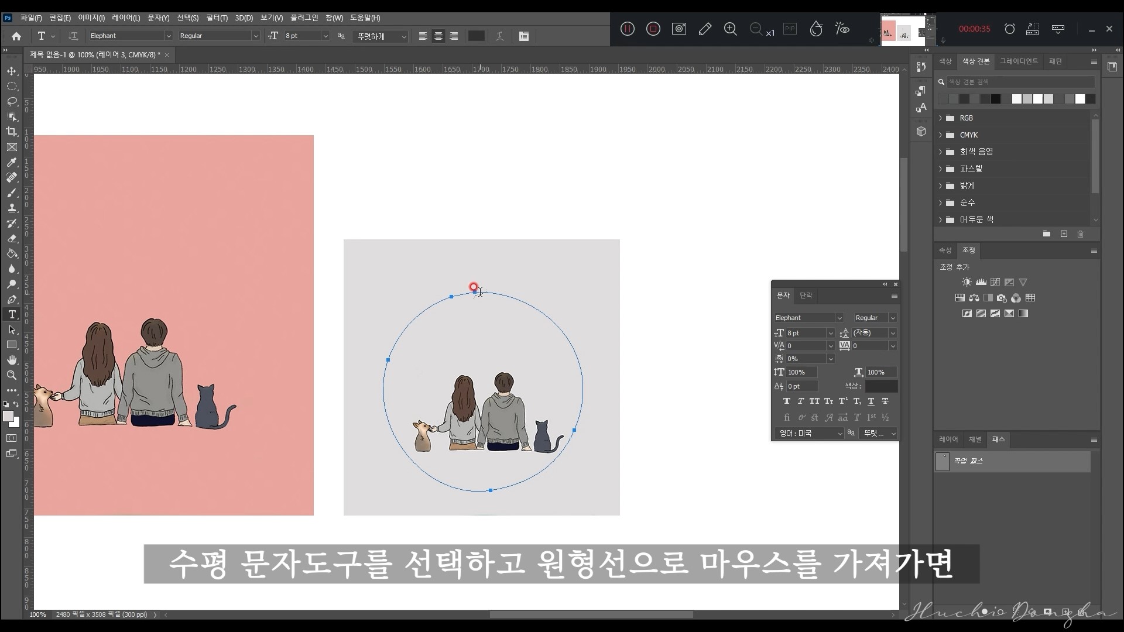Select the black color swatch
1124x632 pixels.
[x=995, y=99]
